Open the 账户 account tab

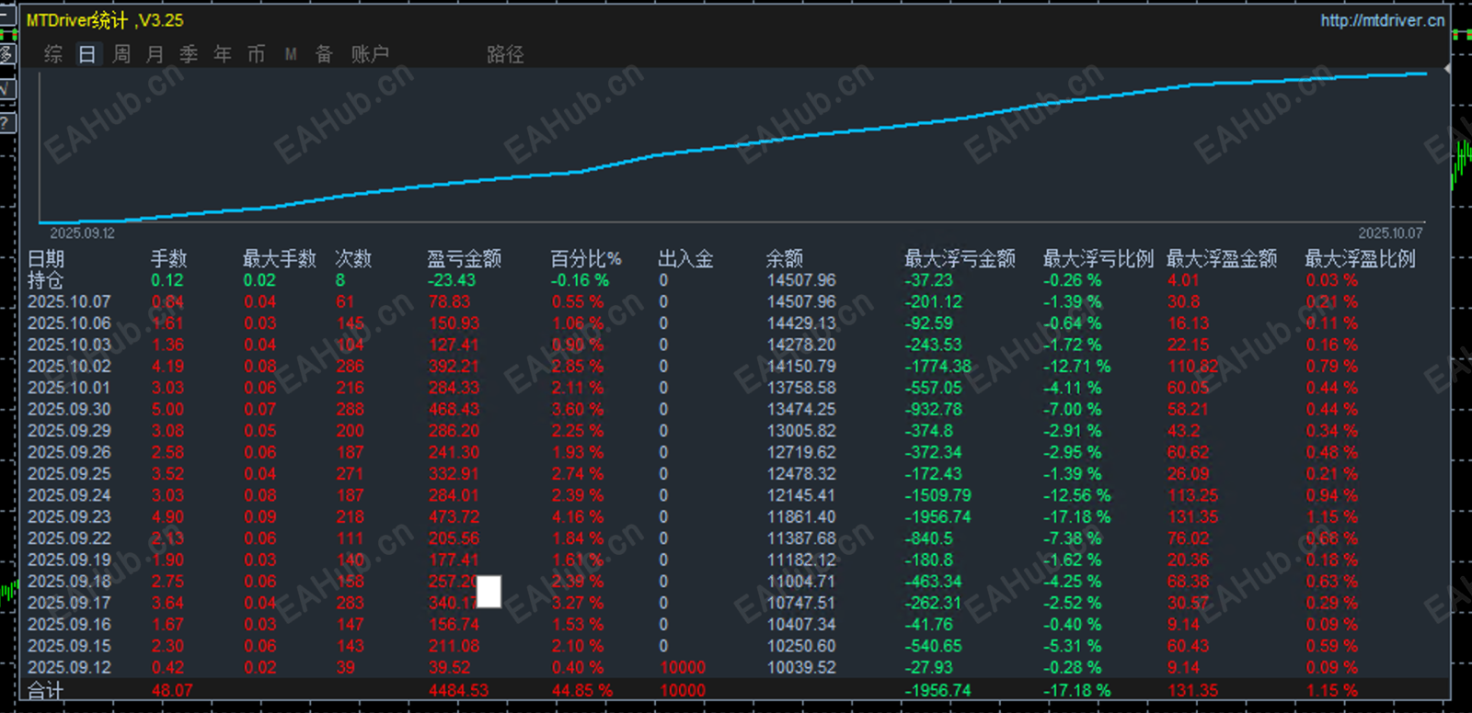coord(370,54)
